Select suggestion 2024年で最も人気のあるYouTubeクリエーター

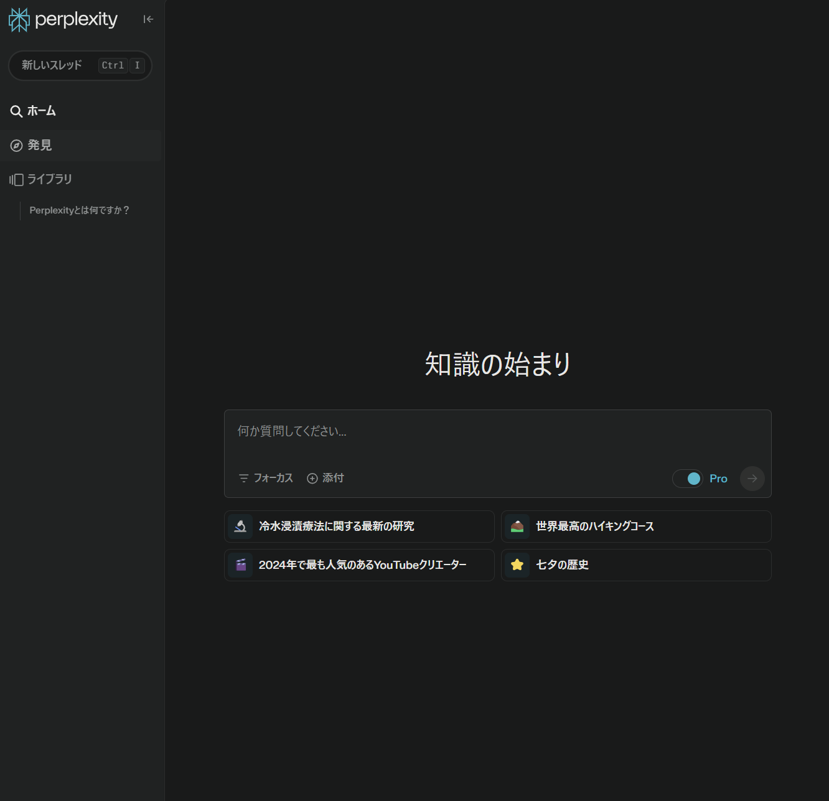tap(359, 565)
